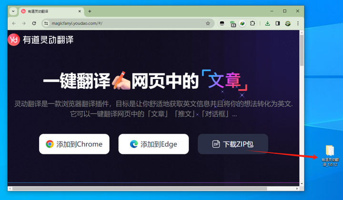Click the Youdao Yd logo icon
This screenshot has width=343, height=200.
14,40
